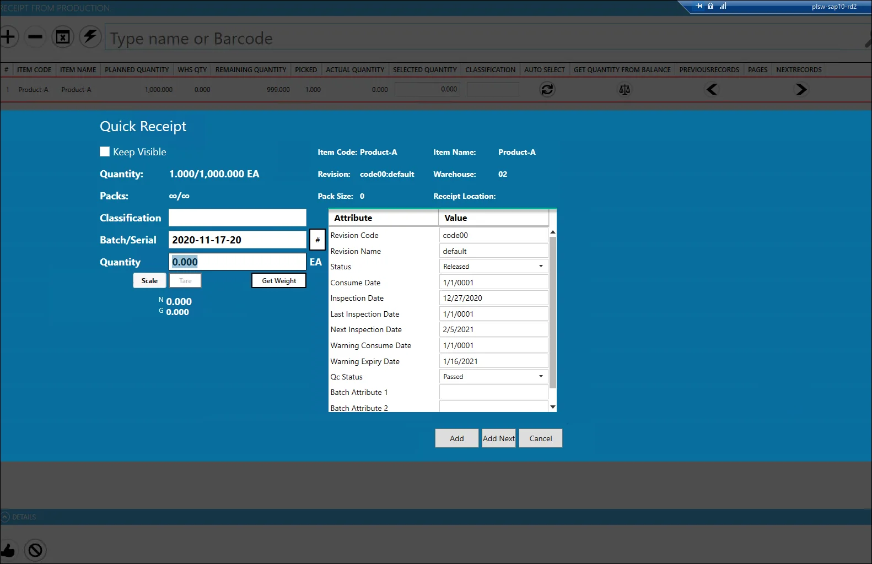Viewport: 872px width, 564px height.
Task: Click the Add Next button
Action: tap(499, 438)
